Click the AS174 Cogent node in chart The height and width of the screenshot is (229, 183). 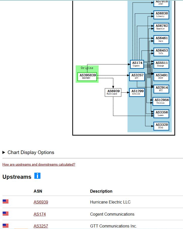[137, 64]
